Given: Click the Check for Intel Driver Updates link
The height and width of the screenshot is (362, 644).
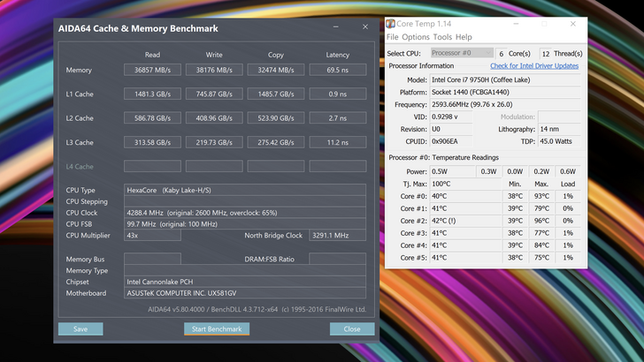Looking at the screenshot, I should coord(534,66).
